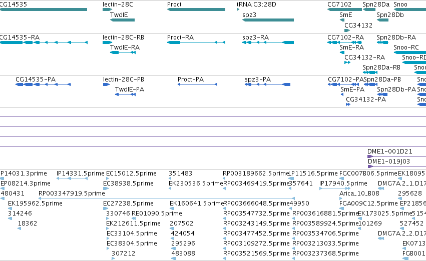The height and width of the screenshot is (261, 426).
Task: Select the EC38938.5prime EST glyph
Action: point(106,188)
